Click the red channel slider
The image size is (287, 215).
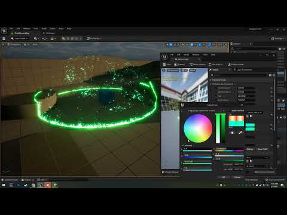(x=197, y=149)
